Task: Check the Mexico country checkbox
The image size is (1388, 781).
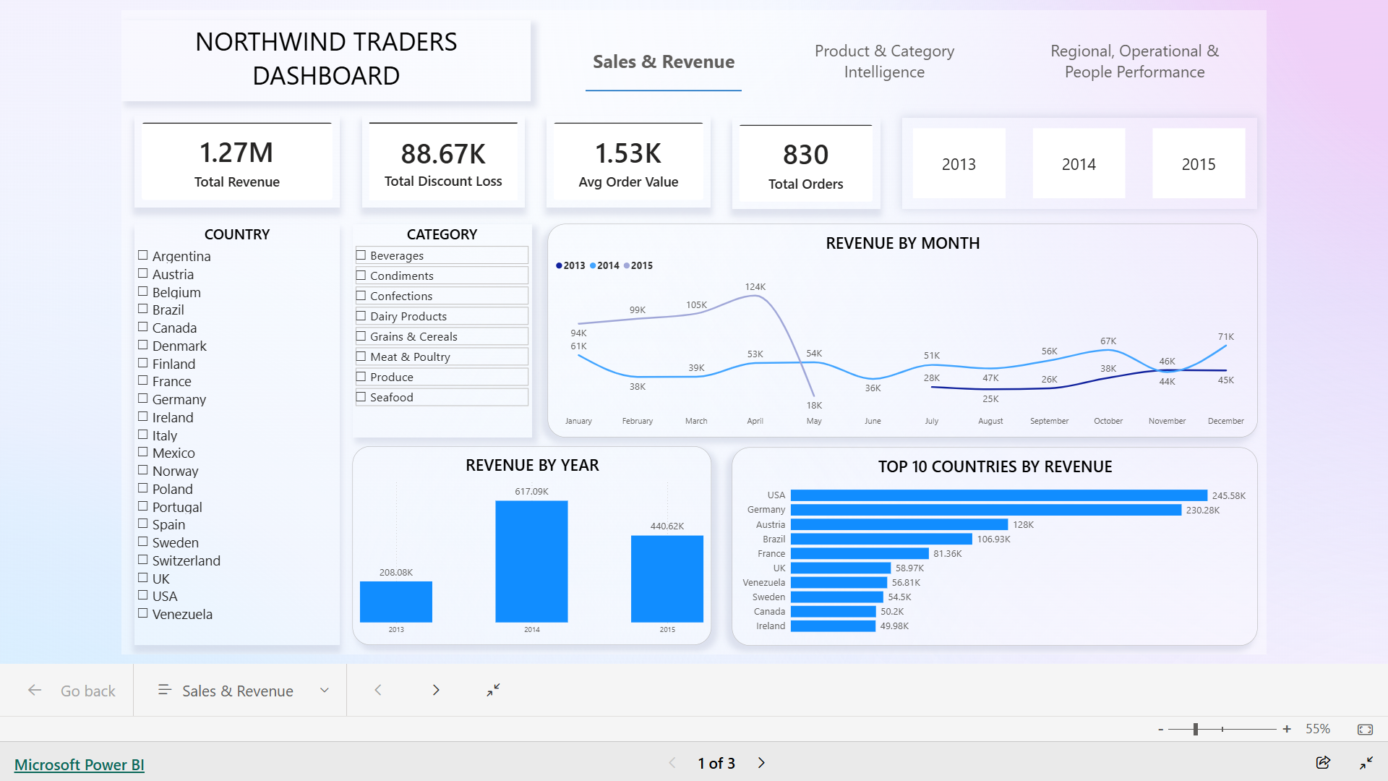Action: coord(143,452)
